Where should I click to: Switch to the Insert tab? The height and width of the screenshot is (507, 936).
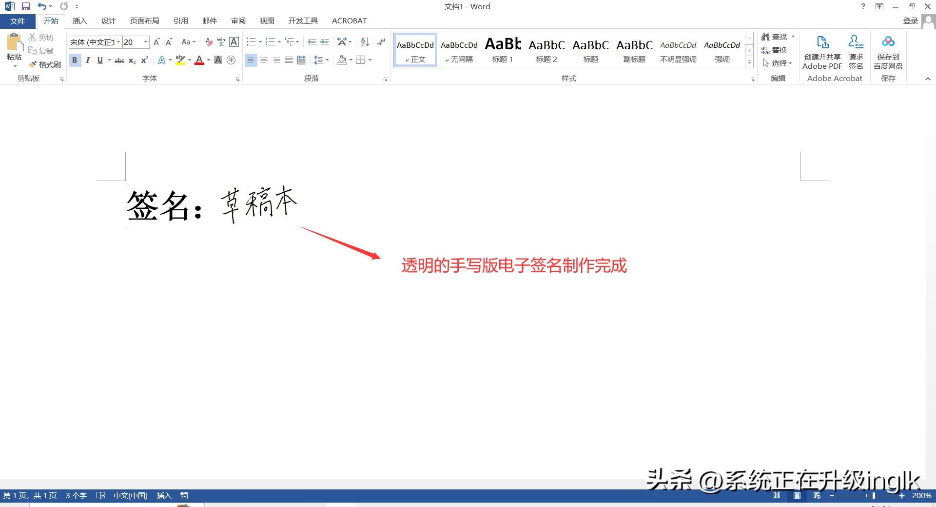[79, 20]
